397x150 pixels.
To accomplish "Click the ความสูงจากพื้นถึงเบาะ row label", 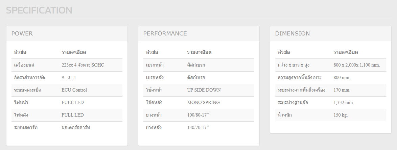I will (300, 77).
